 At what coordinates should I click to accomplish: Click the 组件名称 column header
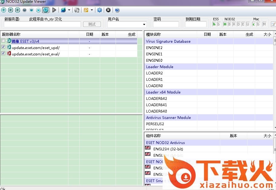click(x=182, y=136)
